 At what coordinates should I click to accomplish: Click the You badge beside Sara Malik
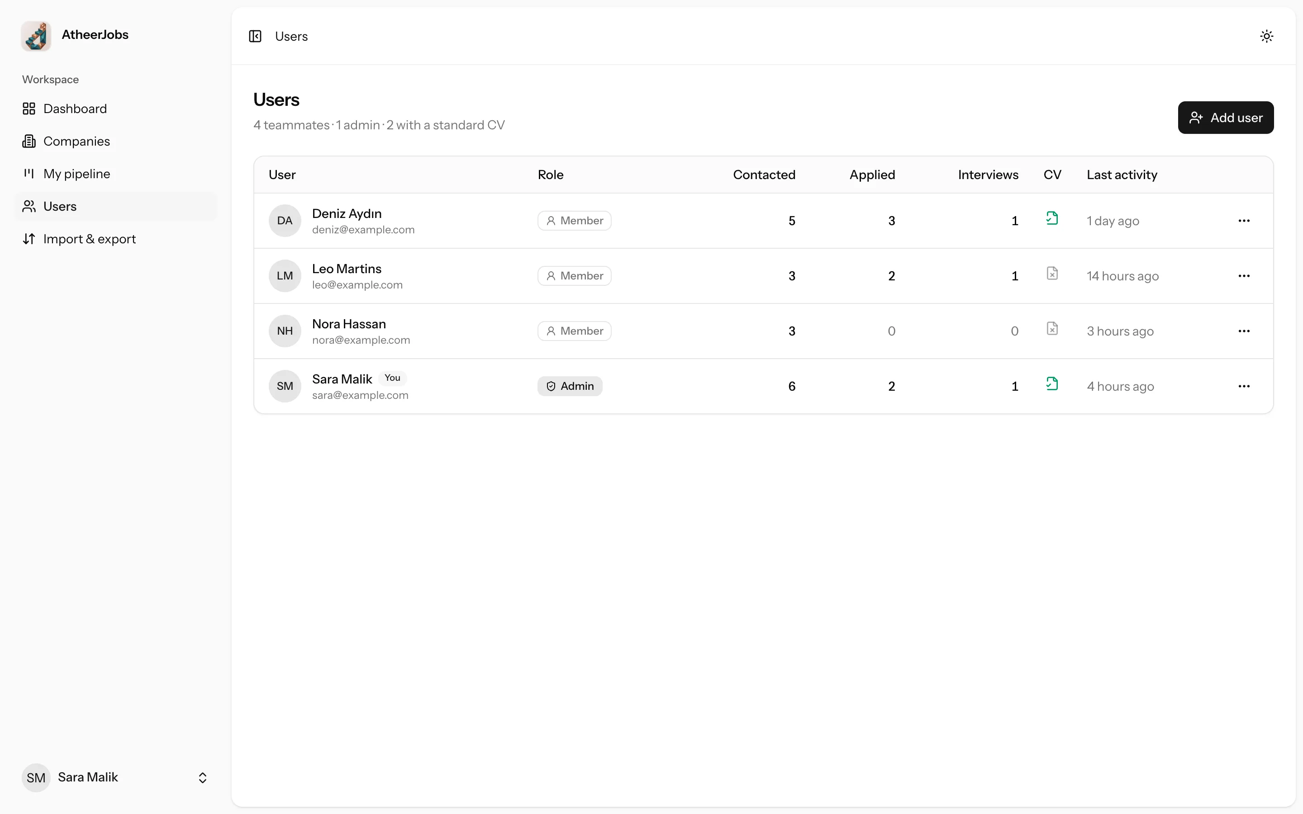tap(393, 378)
